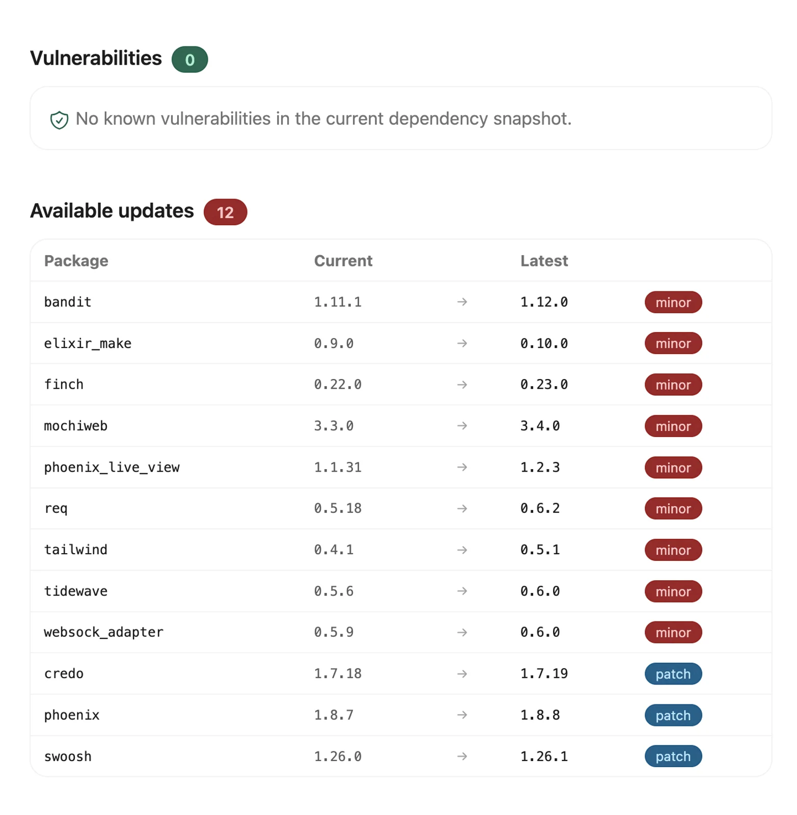Click the arrow icon in bandit row

point(462,302)
